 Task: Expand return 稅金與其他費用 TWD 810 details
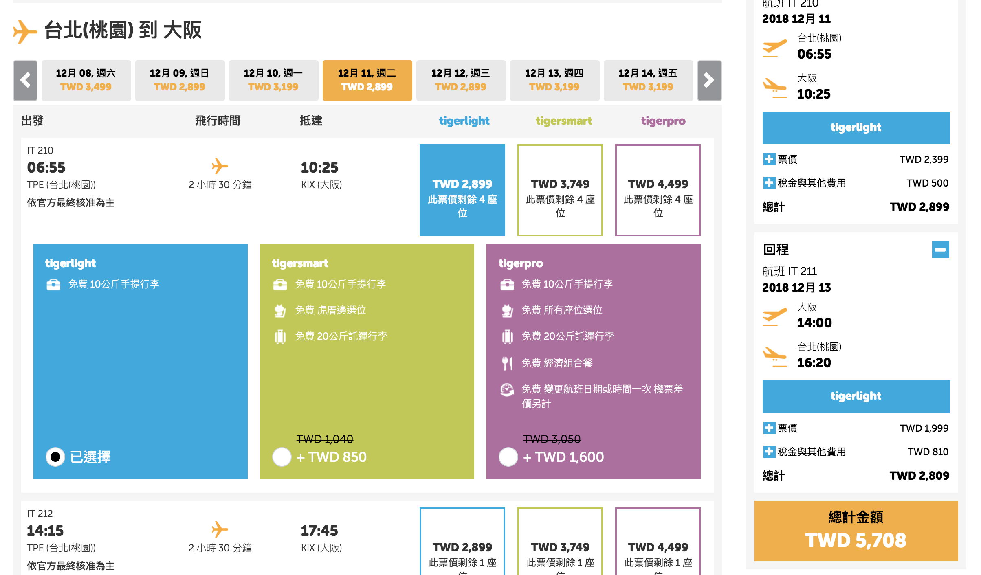(769, 452)
